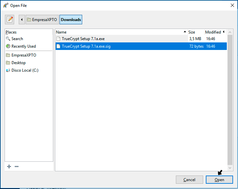
Task: Select the Downloads path bar button
Action: 71,20
